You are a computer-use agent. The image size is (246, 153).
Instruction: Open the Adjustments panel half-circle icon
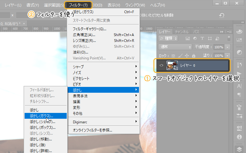click(x=239, y=52)
